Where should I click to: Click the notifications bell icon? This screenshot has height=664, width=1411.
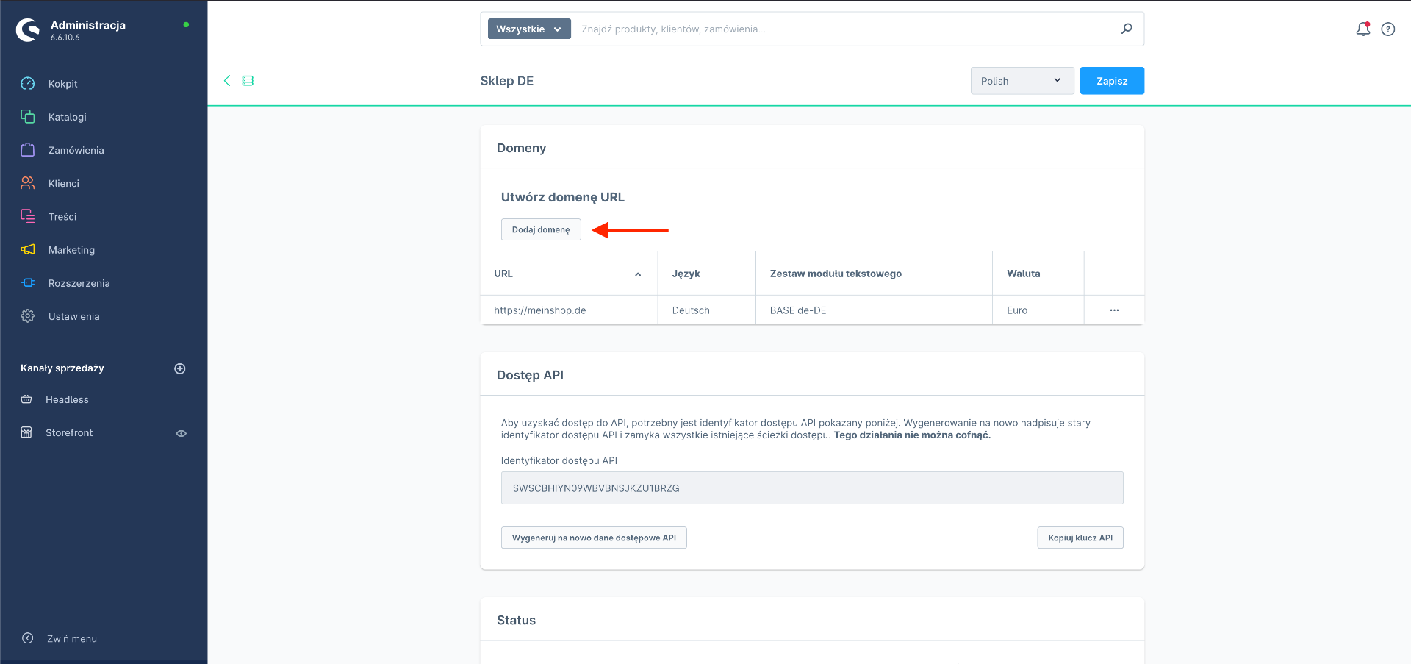point(1362,29)
